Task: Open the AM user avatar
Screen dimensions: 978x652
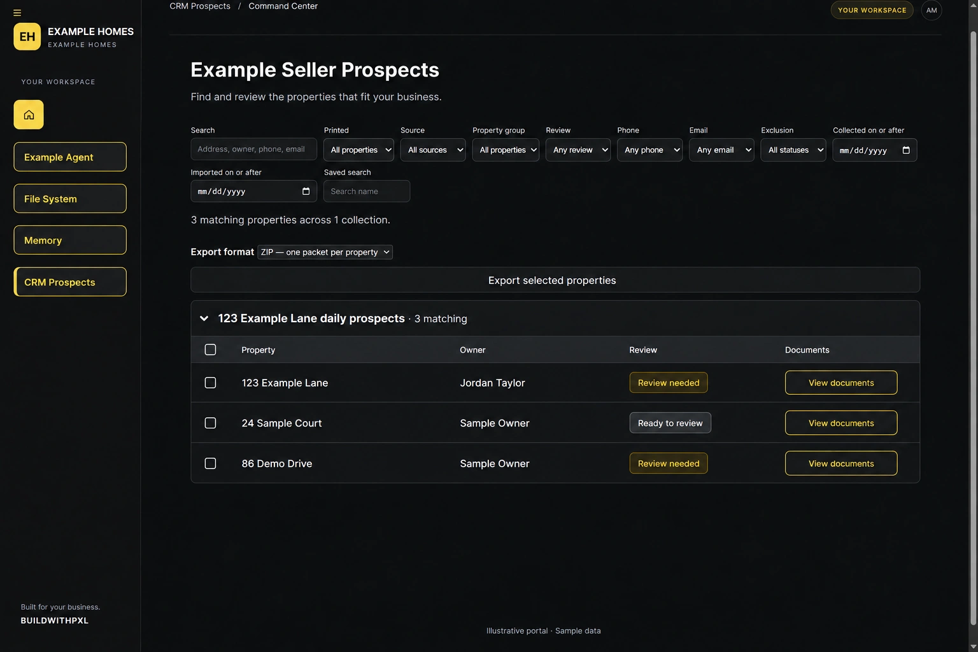Action: pyautogui.click(x=932, y=10)
